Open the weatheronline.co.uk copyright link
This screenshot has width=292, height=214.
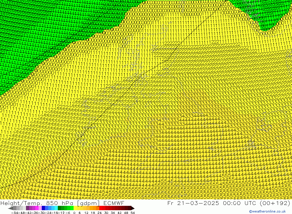pos(267,211)
